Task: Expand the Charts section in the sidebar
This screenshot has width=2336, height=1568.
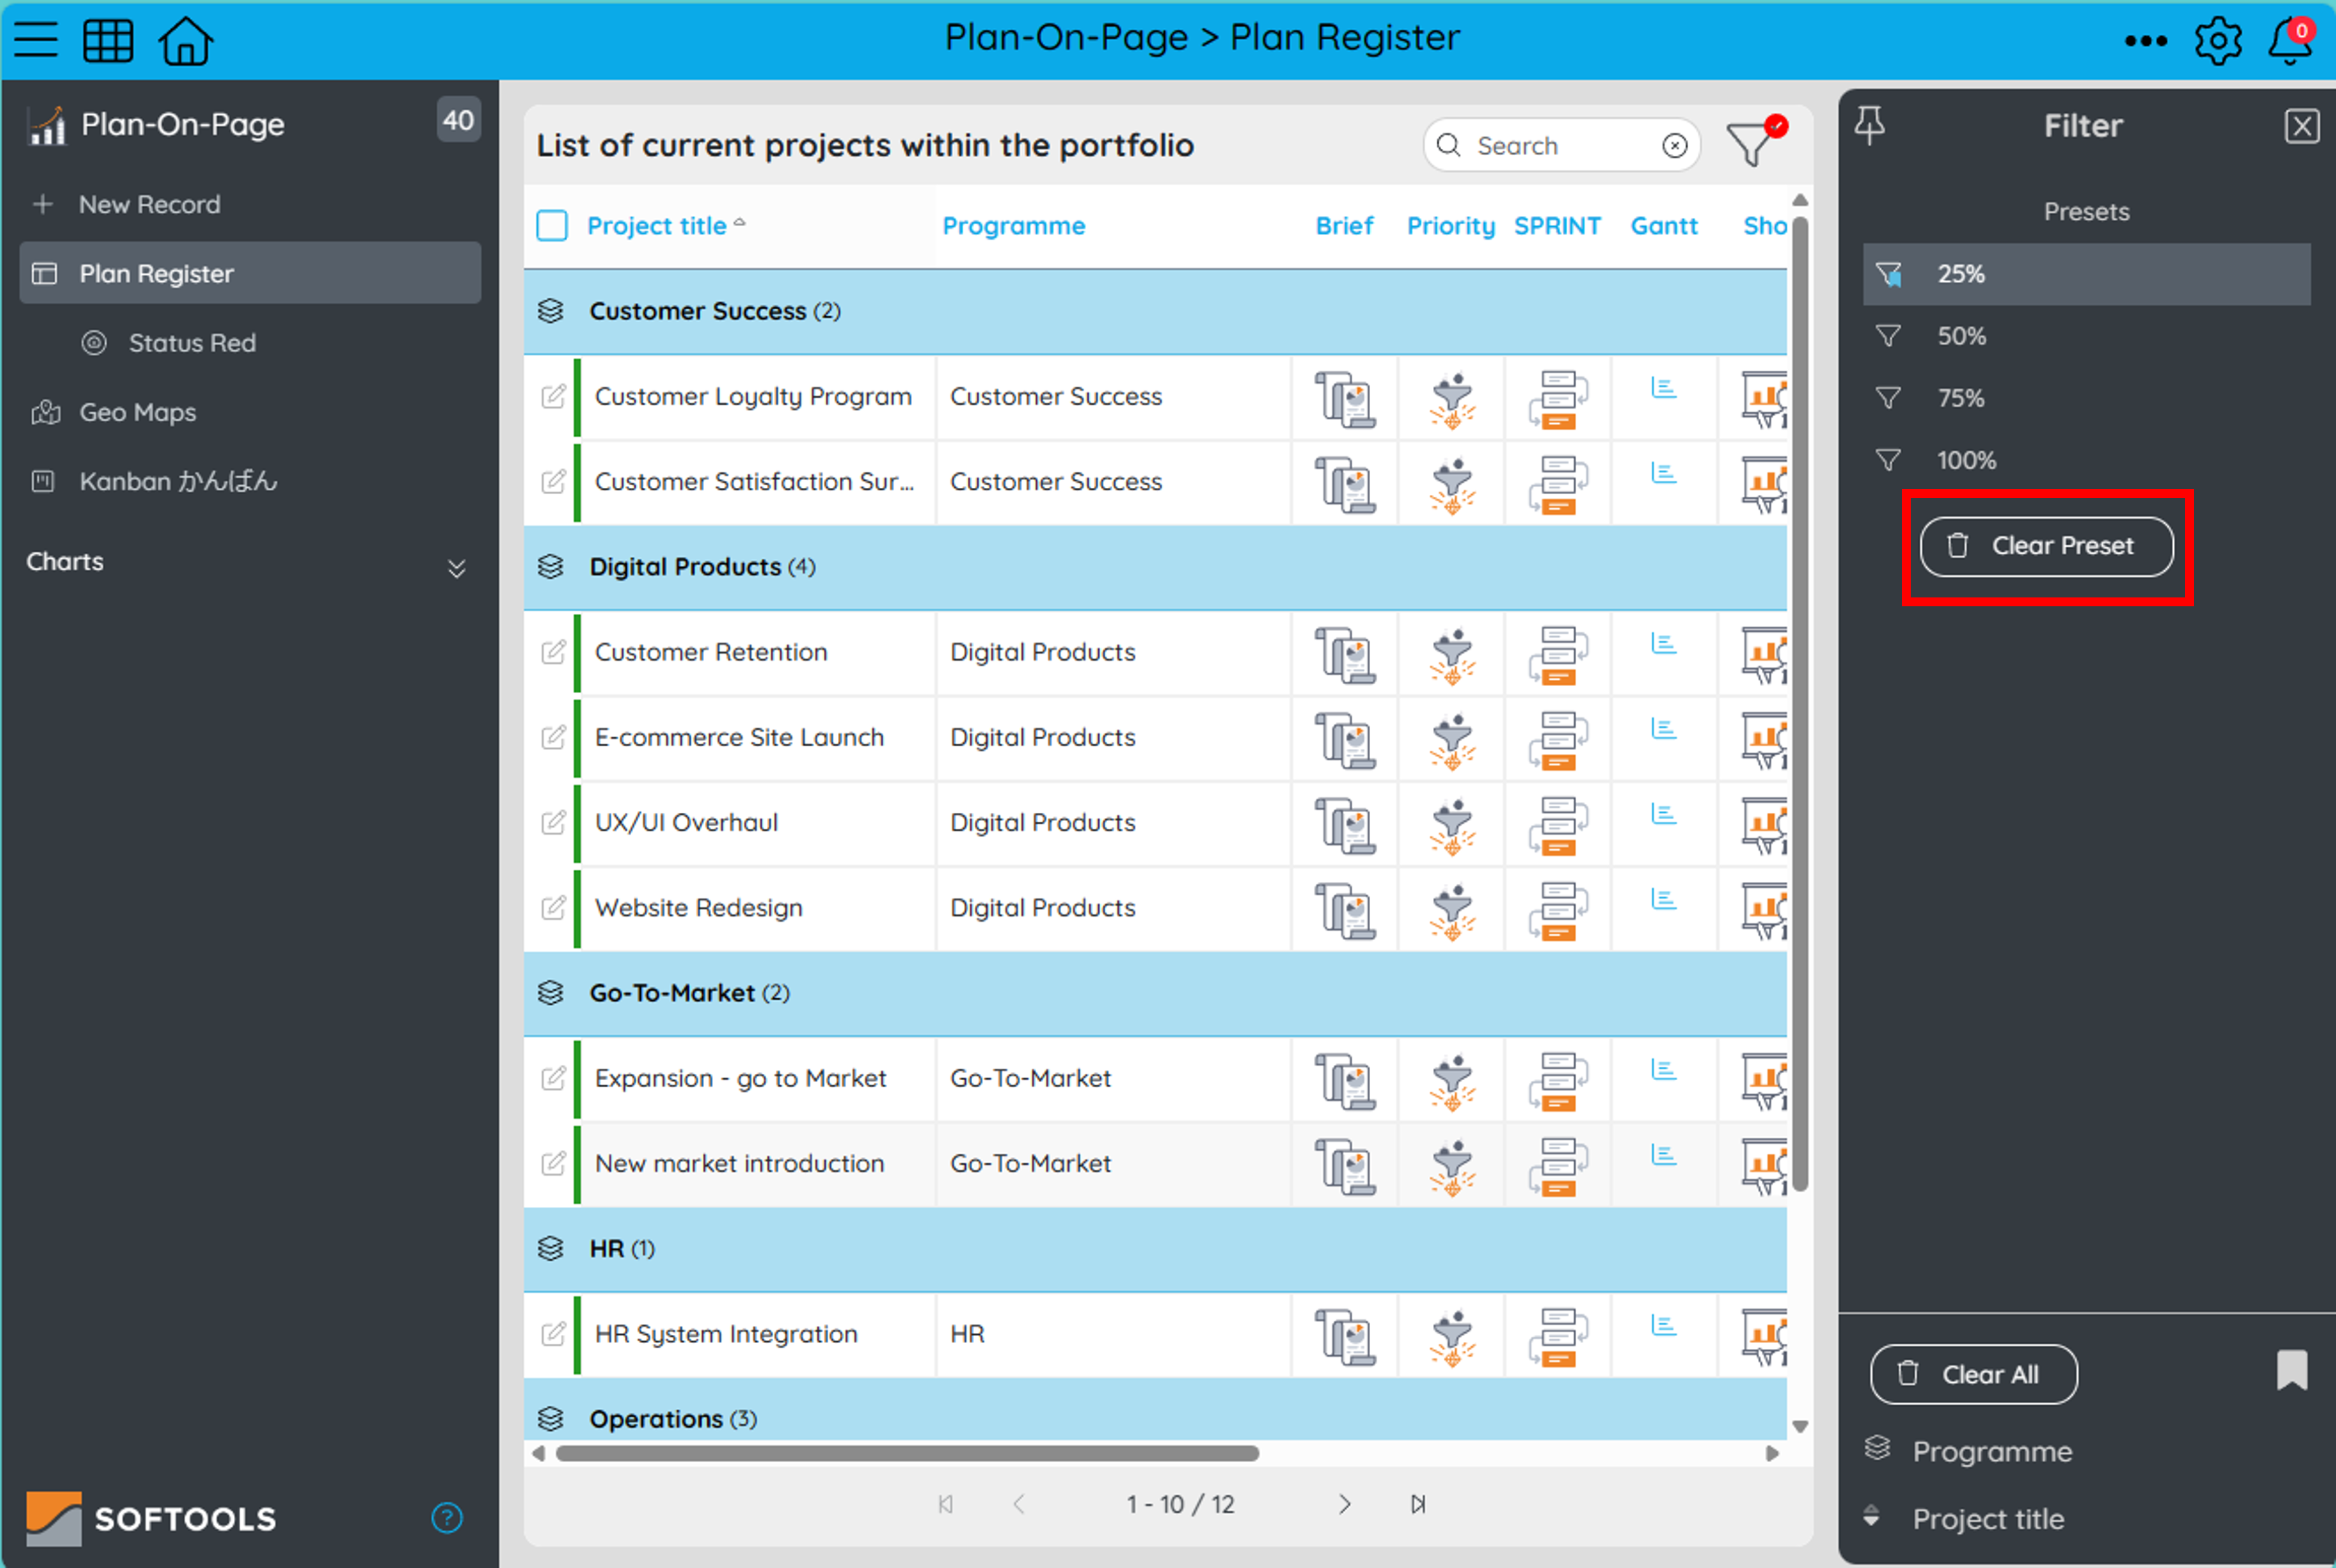Action: (456, 568)
